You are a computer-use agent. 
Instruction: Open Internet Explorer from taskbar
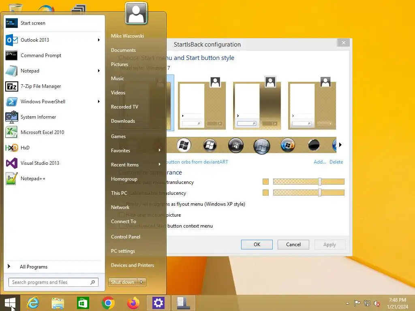(x=33, y=303)
